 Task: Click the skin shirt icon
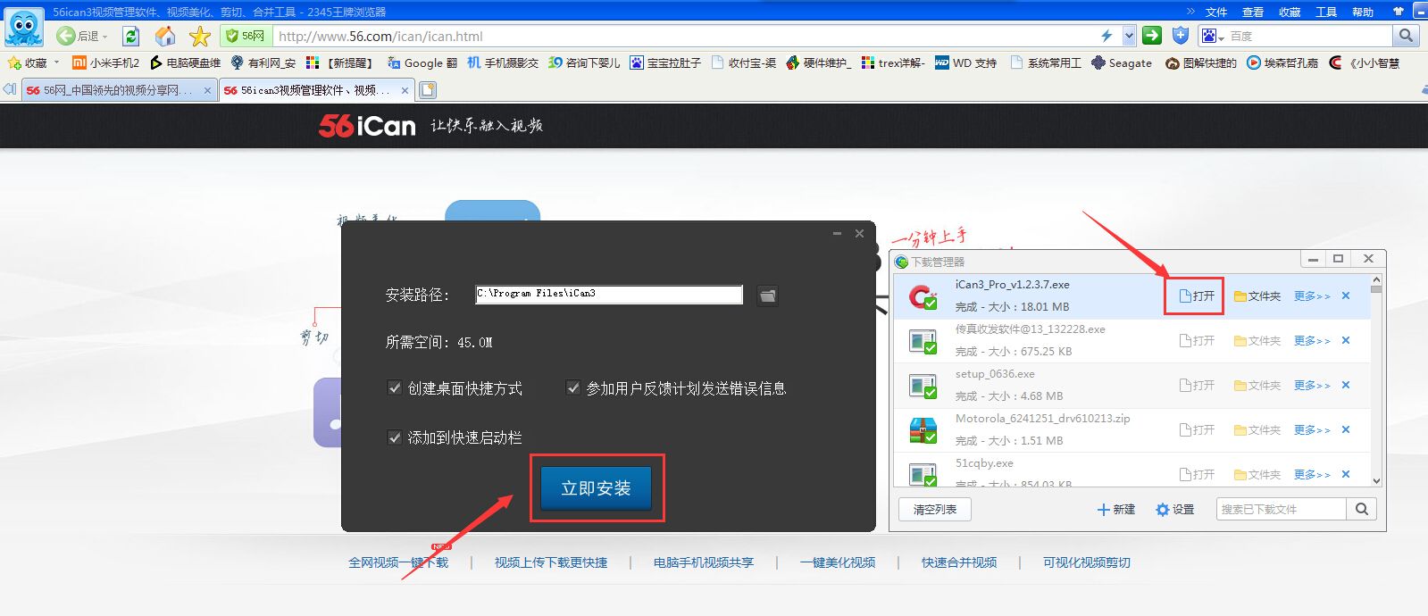click(1398, 12)
